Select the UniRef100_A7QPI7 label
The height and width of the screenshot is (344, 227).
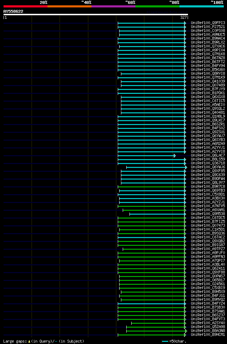click(x=208, y=261)
